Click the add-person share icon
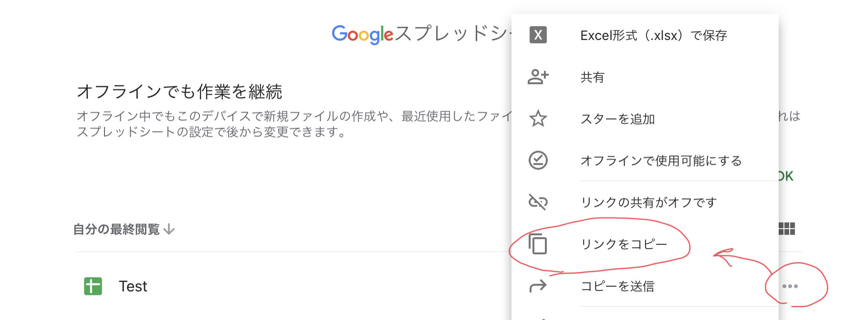This screenshot has width=866, height=320. coord(538,77)
